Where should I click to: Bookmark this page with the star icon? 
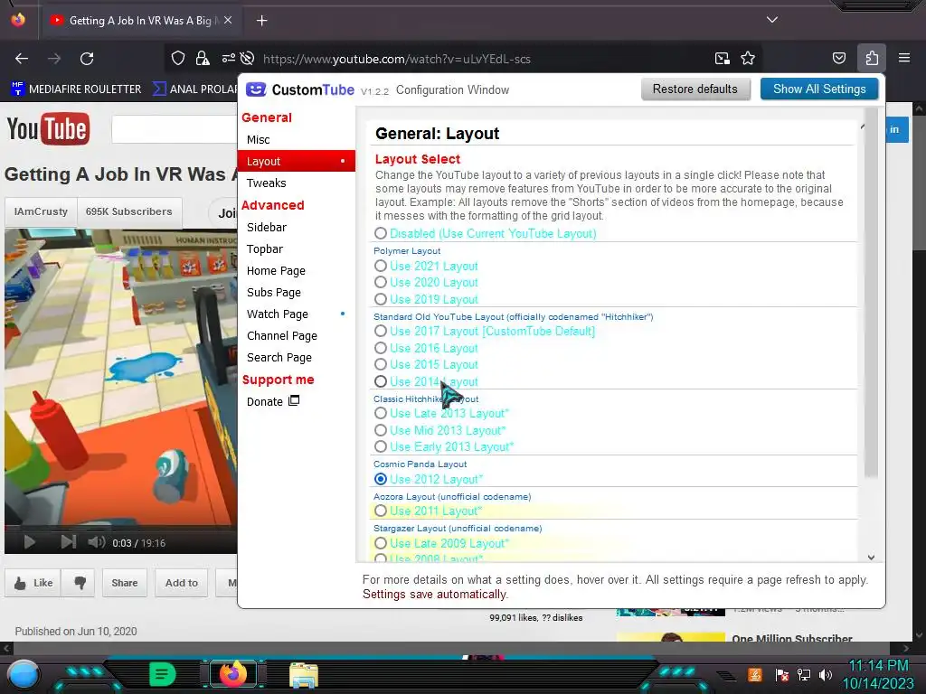coord(748,59)
